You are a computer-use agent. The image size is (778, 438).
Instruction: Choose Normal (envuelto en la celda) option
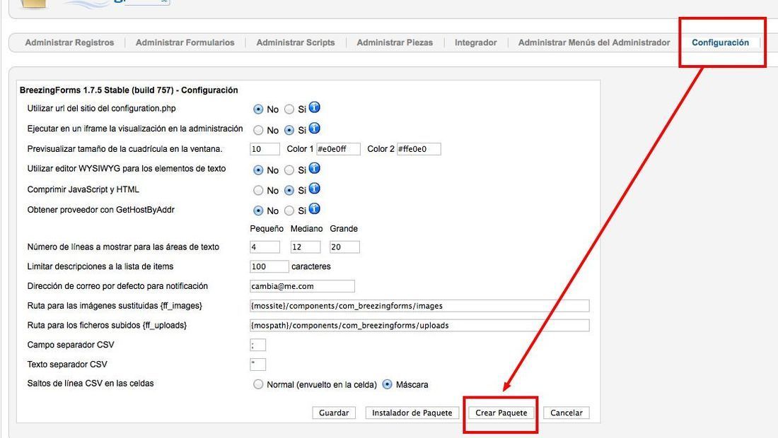point(258,384)
